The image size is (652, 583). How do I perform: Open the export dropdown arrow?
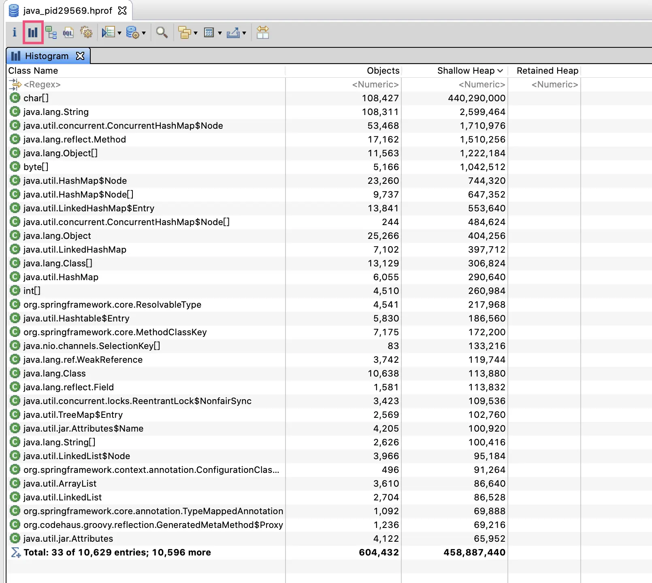coord(244,33)
